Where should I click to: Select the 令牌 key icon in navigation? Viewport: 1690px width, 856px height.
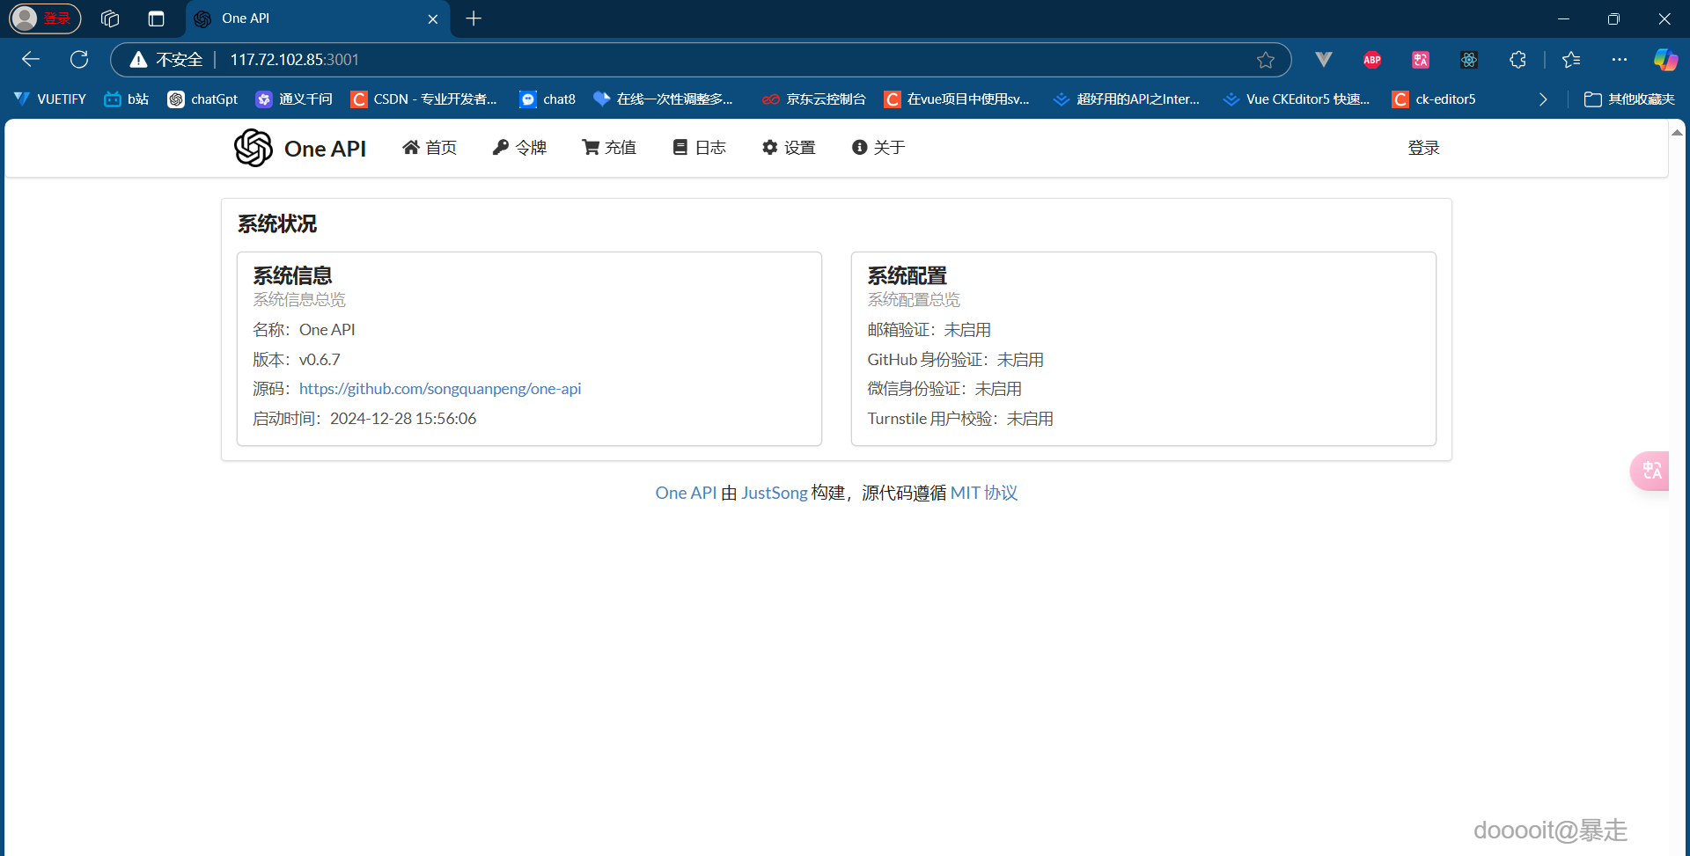(500, 147)
